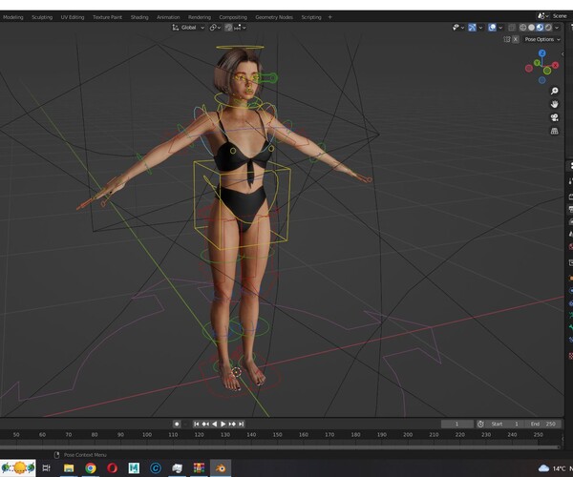The image size is (573, 477).
Task: Toggle X-ray view
Action: pos(512,28)
